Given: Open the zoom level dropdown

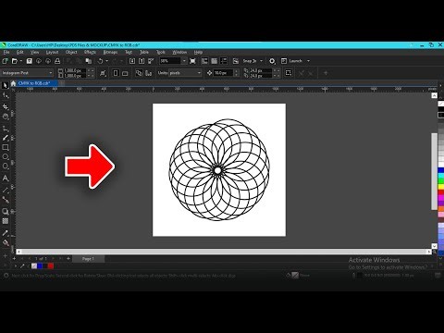Looking at the screenshot, I should click(184, 61).
